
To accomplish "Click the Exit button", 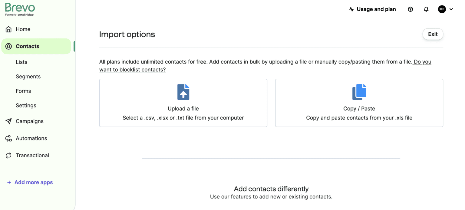I will tap(433, 34).
